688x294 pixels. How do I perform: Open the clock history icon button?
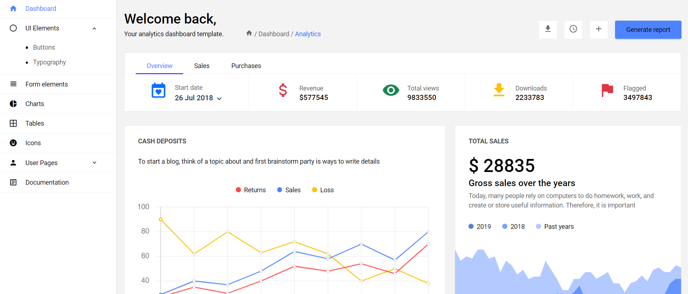[x=573, y=29]
